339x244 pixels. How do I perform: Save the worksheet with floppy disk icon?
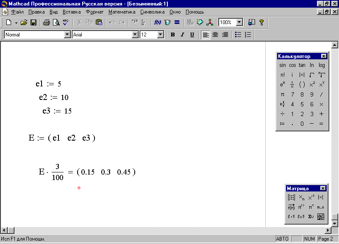coord(33,22)
